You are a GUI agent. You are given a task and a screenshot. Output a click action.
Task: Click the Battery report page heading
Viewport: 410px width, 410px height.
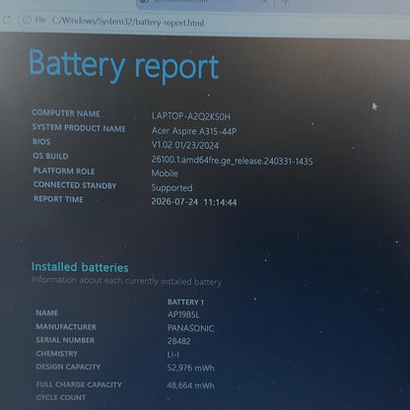coord(124,66)
